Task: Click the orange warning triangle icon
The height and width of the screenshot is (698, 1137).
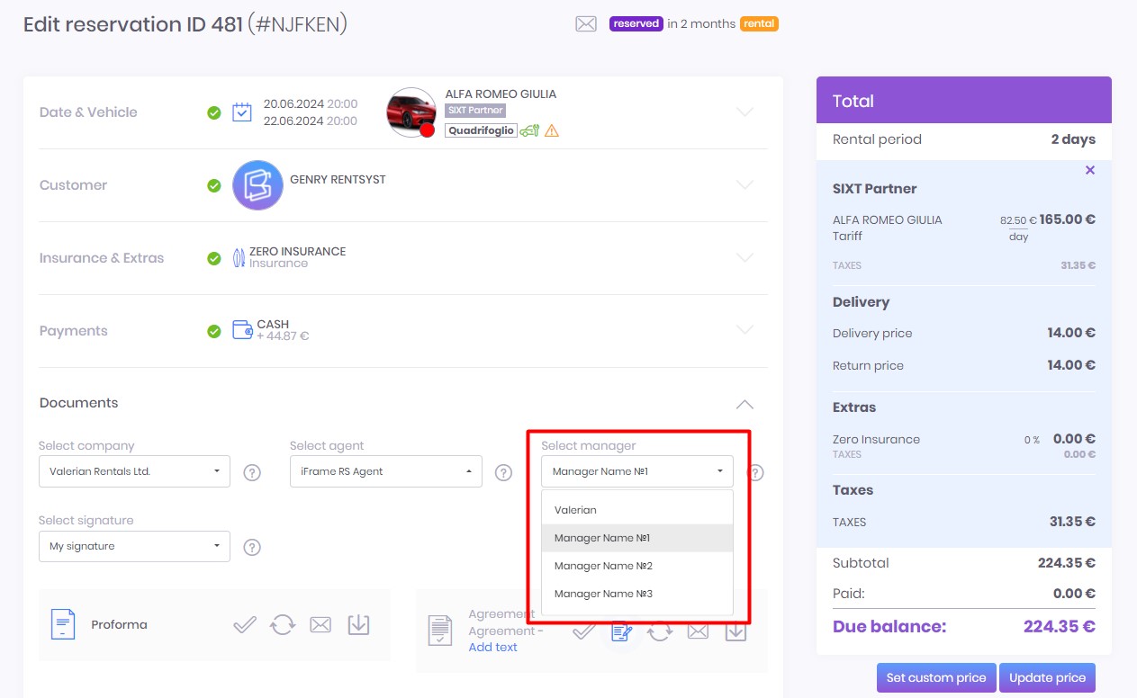Action: click(x=552, y=130)
